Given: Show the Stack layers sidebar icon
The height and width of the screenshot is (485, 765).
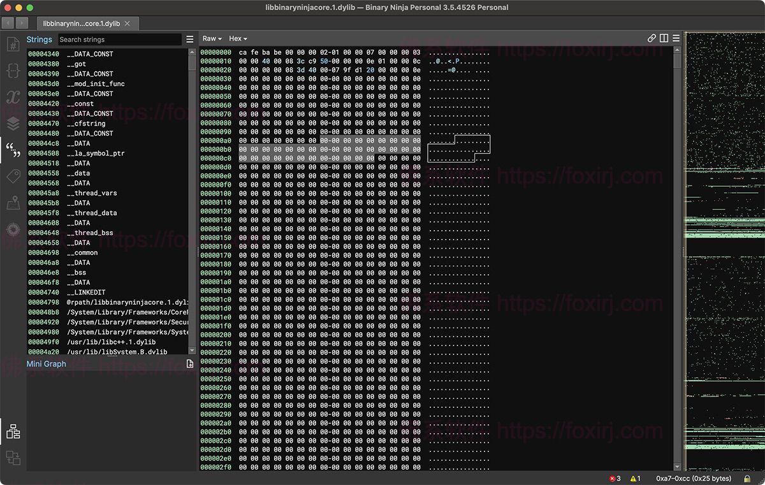Looking at the screenshot, I should point(13,123).
